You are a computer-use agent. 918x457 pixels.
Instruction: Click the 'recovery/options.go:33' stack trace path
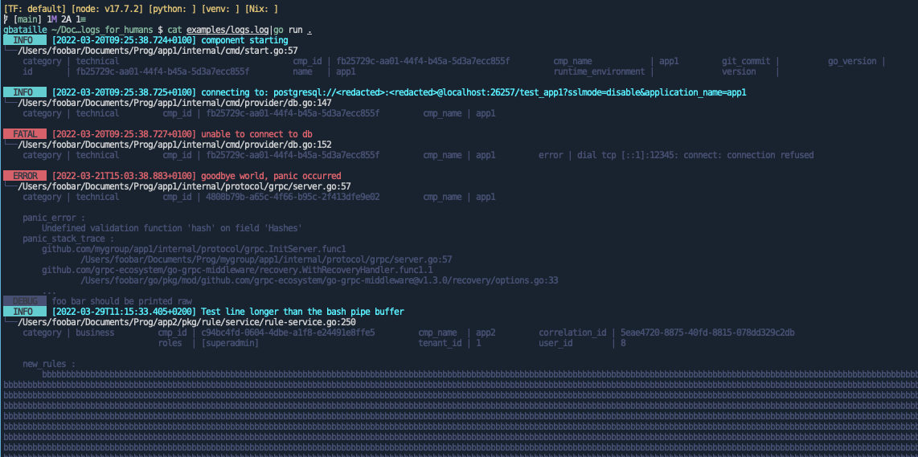click(x=320, y=280)
